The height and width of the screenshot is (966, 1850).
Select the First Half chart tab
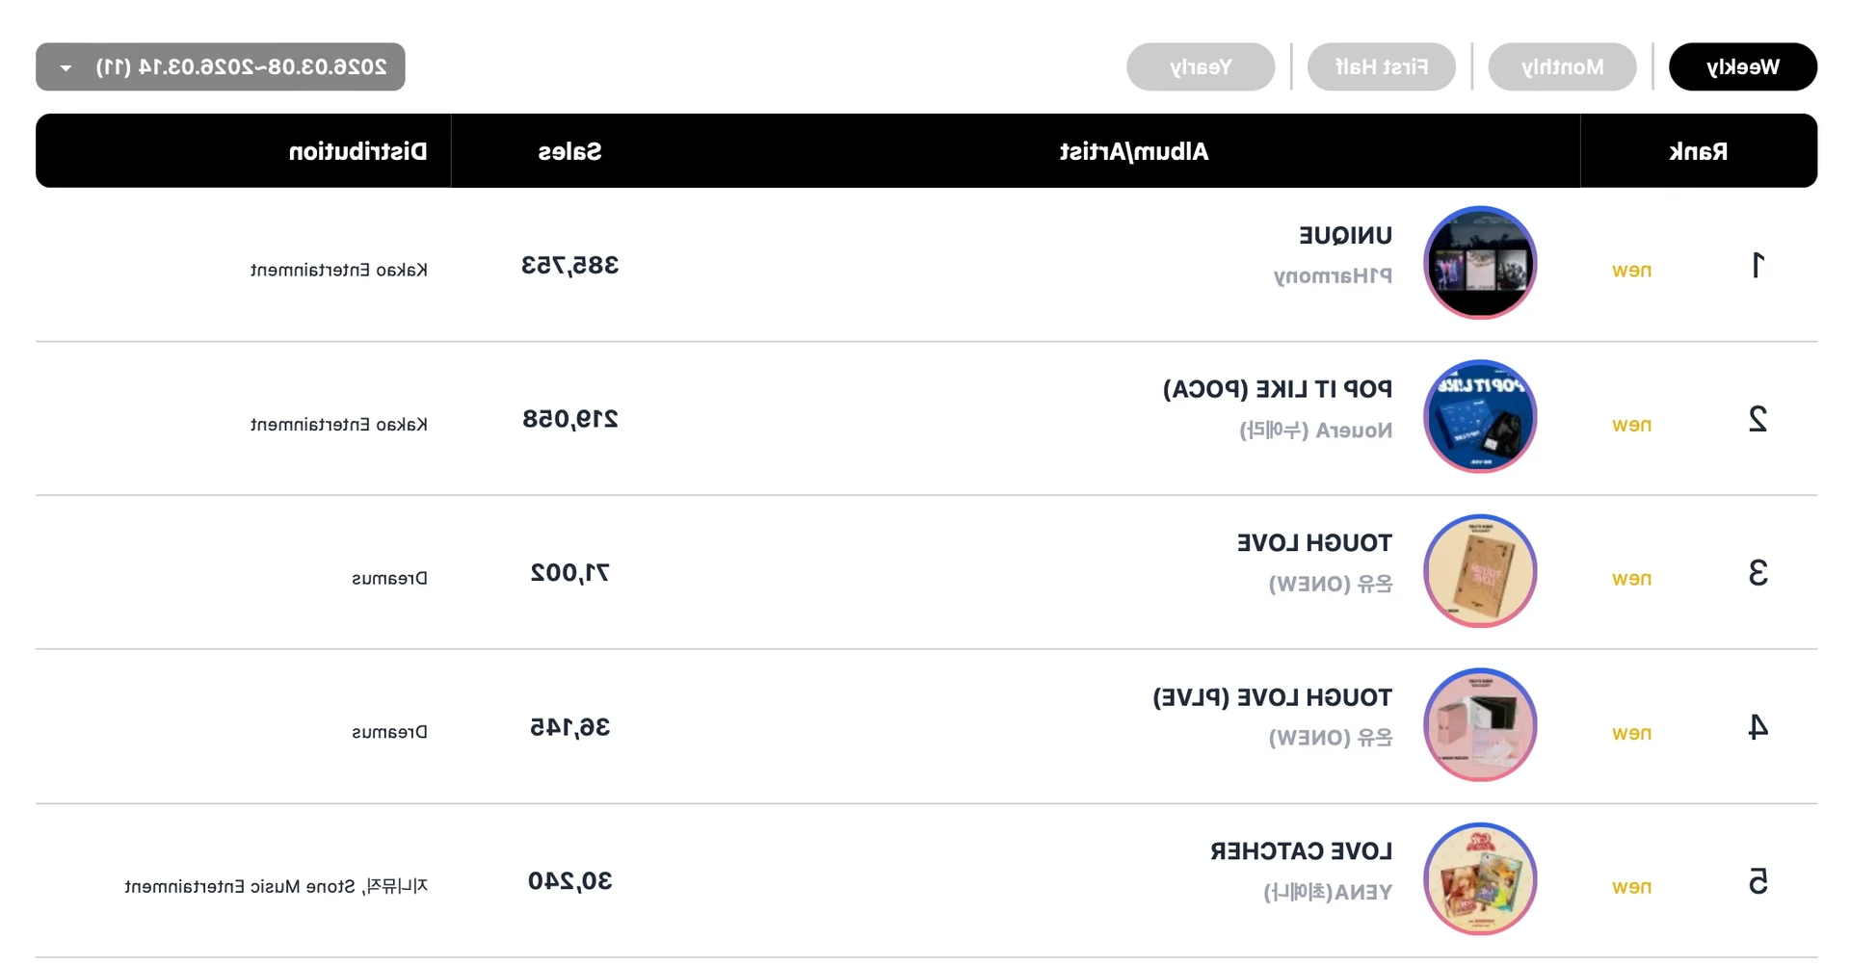[1381, 66]
